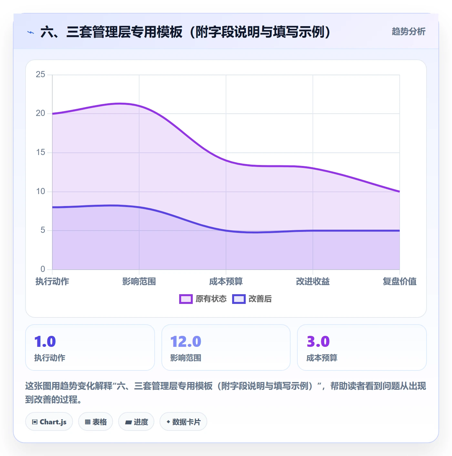Select the 表格 tag chip

[96, 421]
